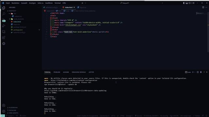
Task: Open the Hilfe menu
Action: pyautogui.click(x=64, y=3)
